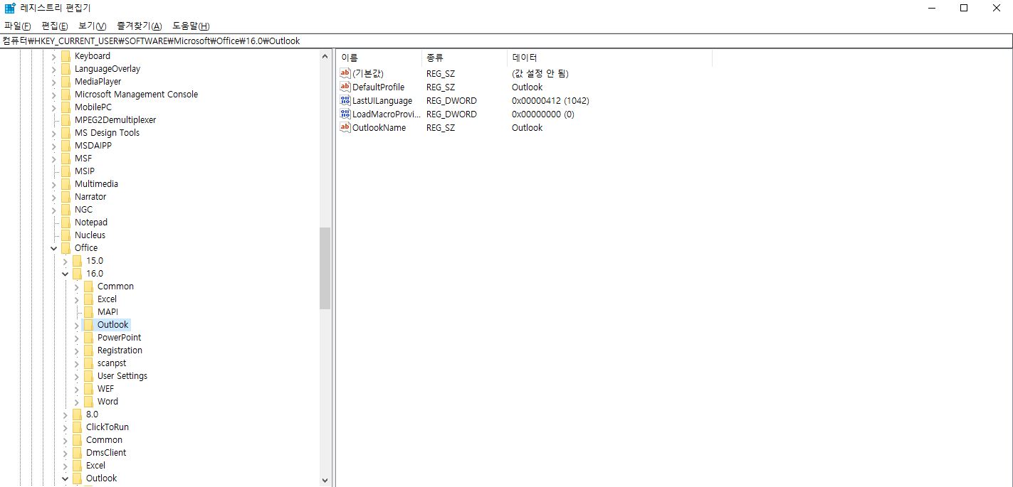This screenshot has height=487, width=1013.
Task: Collapse the 16.0 key
Action: tap(65, 274)
